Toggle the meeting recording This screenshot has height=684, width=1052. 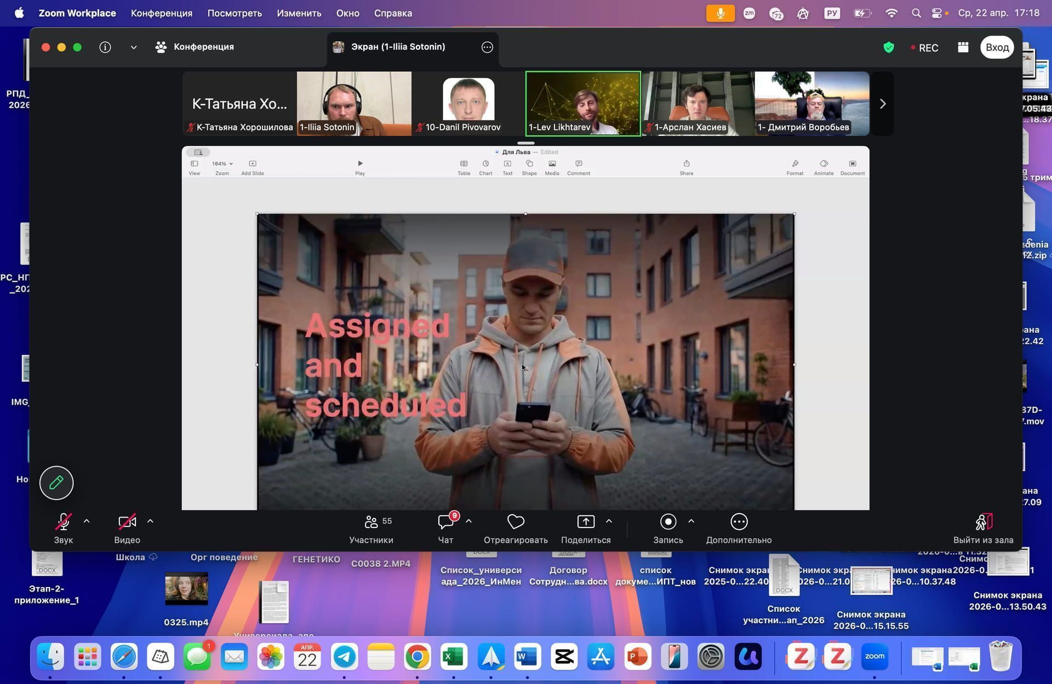(667, 522)
